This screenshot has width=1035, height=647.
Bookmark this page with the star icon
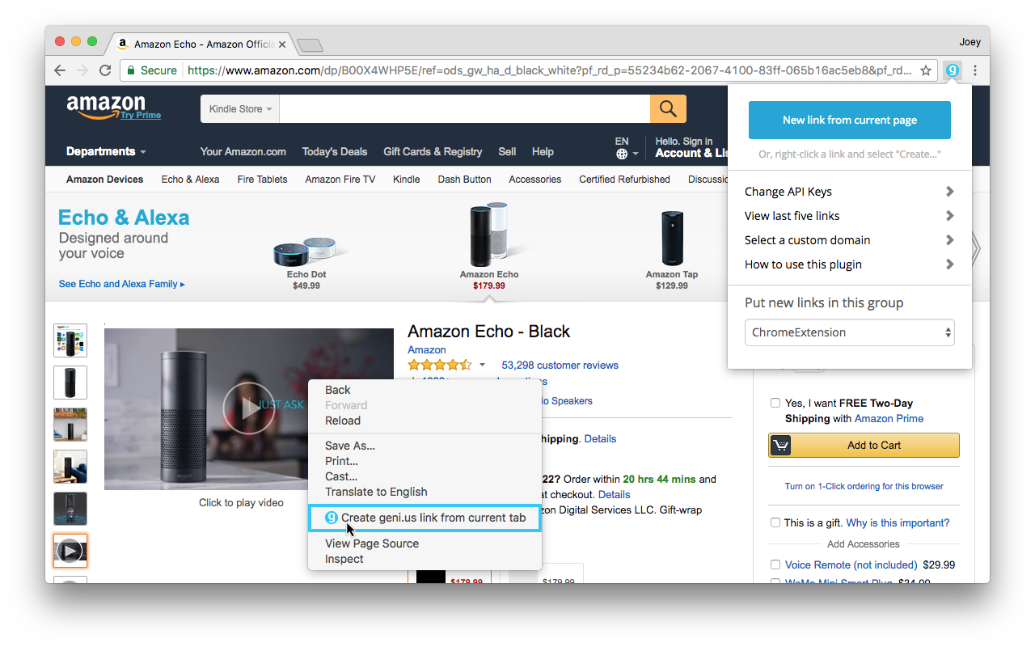tap(926, 70)
